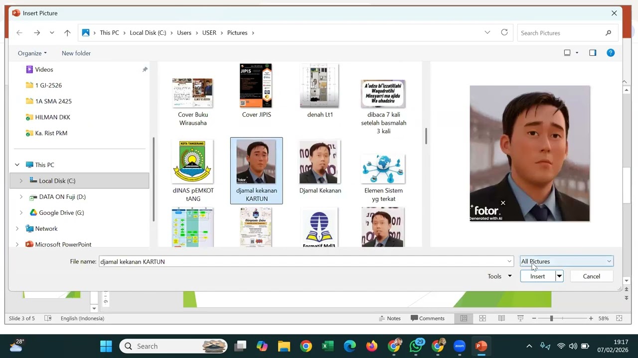This screenshot has height=358, width=638.
Task: Expand the DATA ON Fuji (D:) node
Action: [x=21, y=197]
